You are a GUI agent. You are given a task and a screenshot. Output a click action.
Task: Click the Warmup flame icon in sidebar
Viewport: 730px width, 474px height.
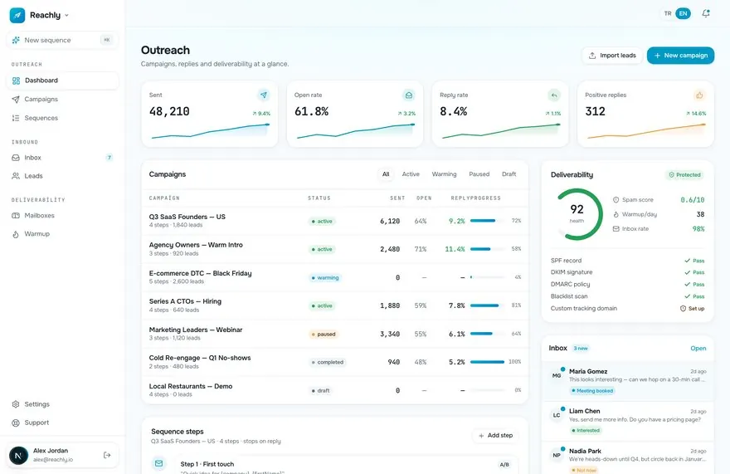coord(16,234)
